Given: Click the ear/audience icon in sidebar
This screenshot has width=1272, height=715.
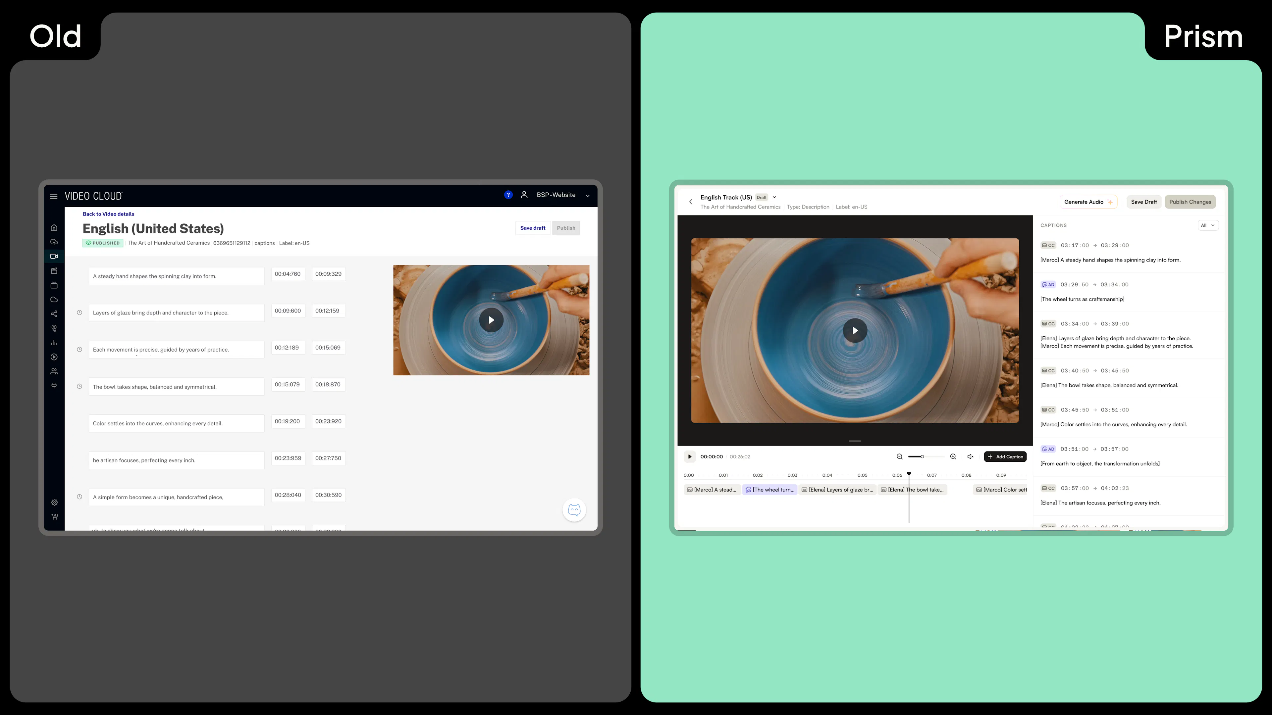Looking at the screenshot, I should pyautogui.click(x=54, y=328).
